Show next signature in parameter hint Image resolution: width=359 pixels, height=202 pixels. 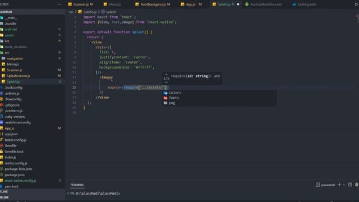(166, 82)
